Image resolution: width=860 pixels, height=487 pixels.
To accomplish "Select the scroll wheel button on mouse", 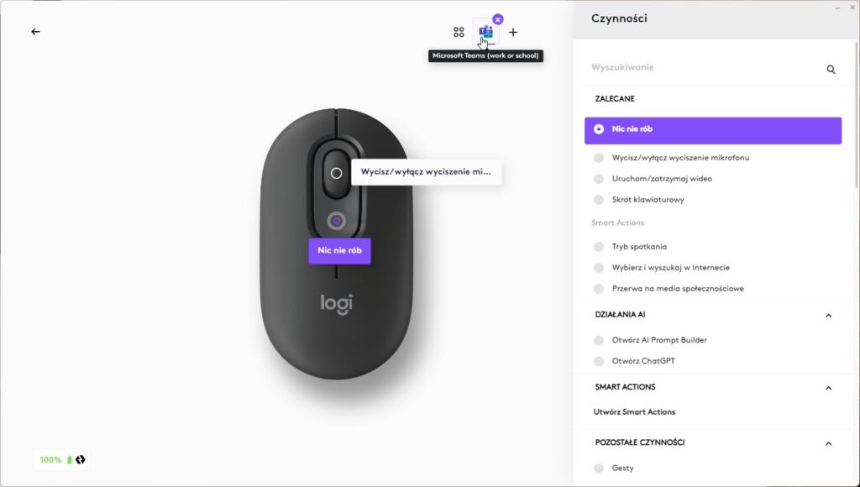I will [336, 173].
